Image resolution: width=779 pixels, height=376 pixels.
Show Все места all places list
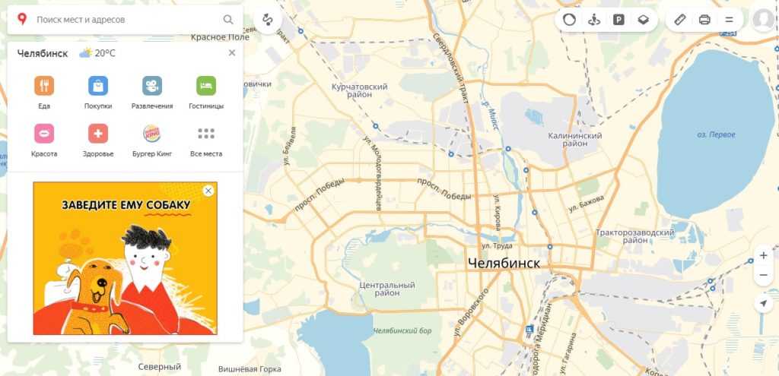click(x=206, y=141)
